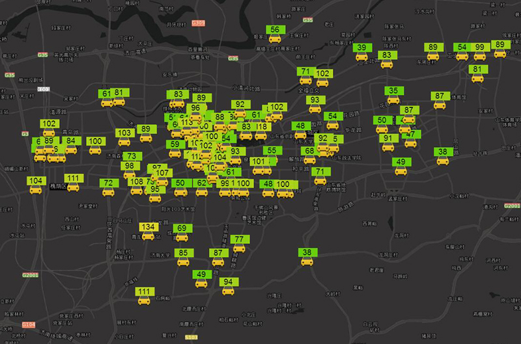
Task: Click the red G309 road shield
Action: [x=199, y=23]
